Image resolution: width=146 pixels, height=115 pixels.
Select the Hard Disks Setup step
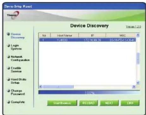[x=19, y=81]
